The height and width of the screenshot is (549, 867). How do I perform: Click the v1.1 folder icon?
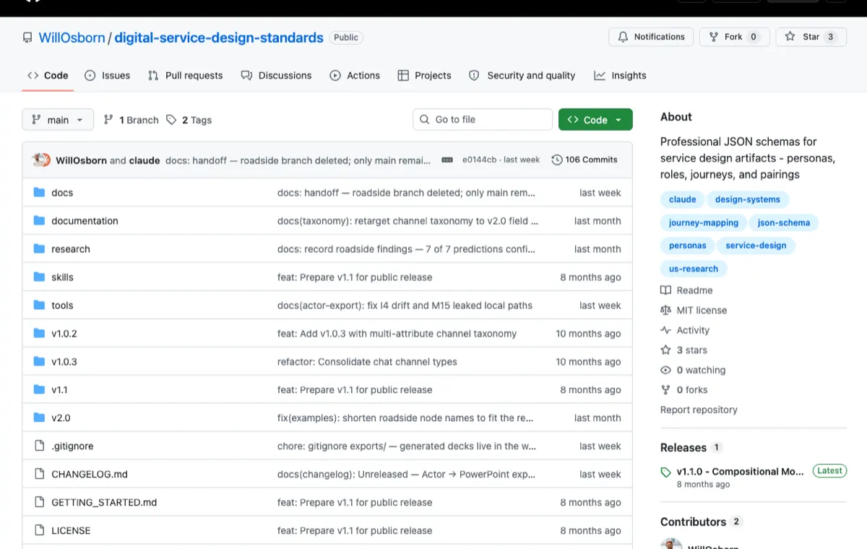click(x=39, y=390)
